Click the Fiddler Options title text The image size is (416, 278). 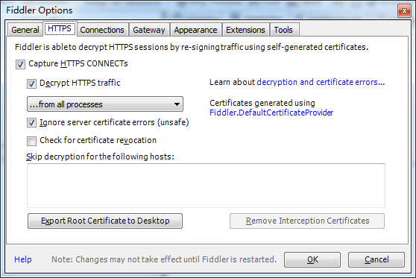pyautogui.click(x=40, y=10)
